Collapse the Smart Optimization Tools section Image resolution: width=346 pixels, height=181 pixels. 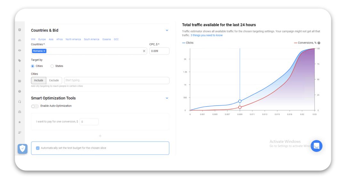167,98
